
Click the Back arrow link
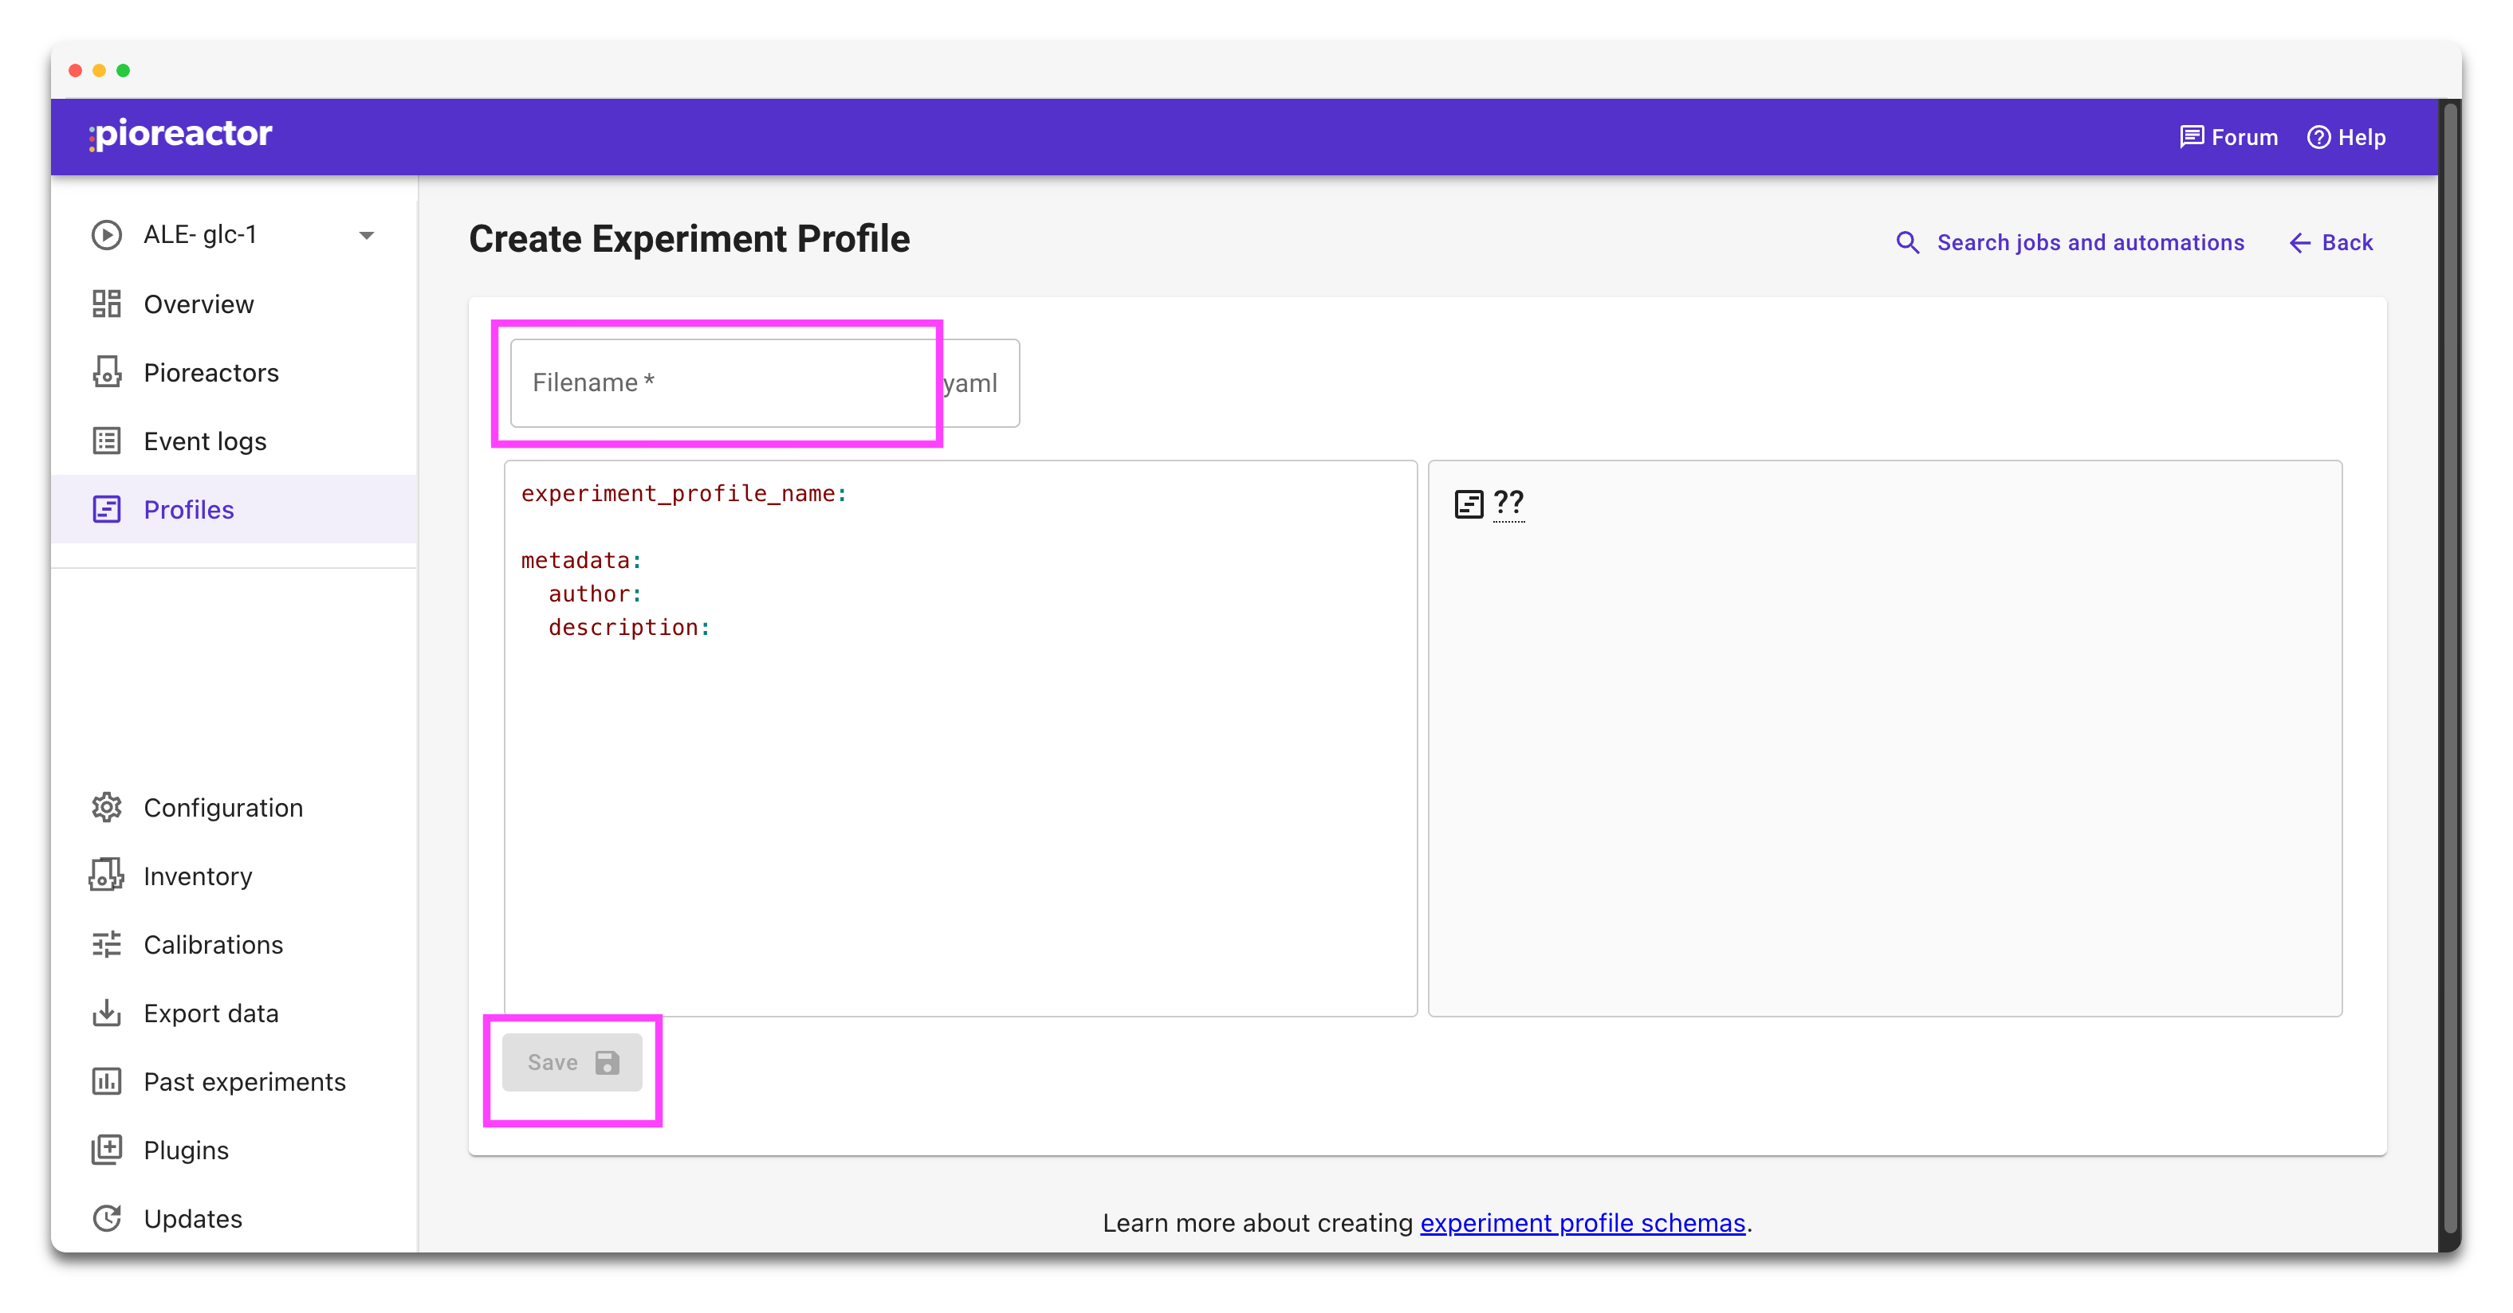point(2330,243)
